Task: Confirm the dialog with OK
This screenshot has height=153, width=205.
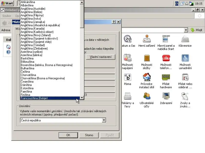Action: point(68,135)
